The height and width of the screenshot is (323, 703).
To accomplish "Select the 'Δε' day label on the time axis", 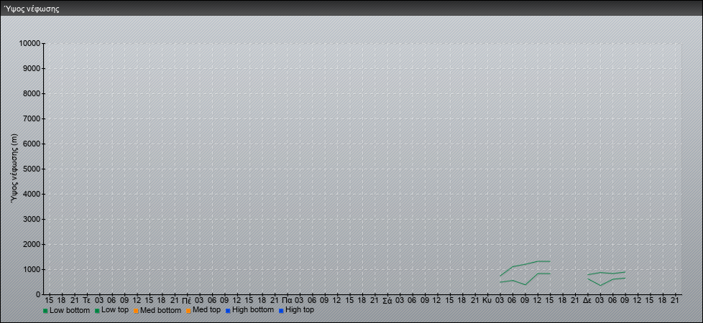I will (588, 301).
